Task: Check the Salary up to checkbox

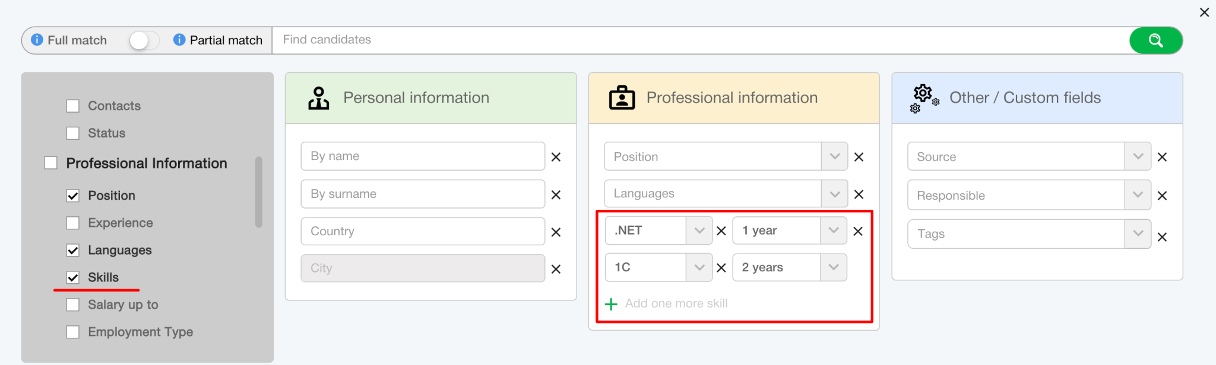Action: tap(73, 305)
